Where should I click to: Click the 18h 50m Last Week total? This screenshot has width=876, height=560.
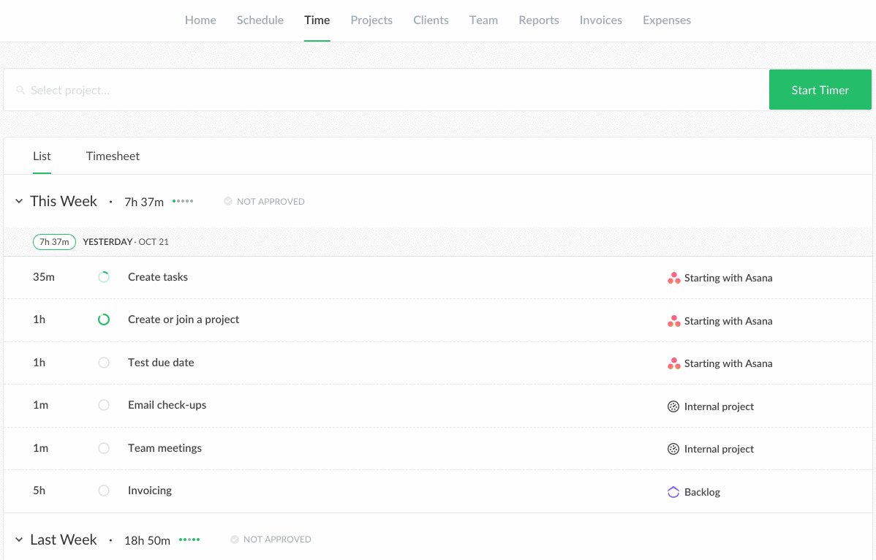pyautogui.click(x=147, y=540)
